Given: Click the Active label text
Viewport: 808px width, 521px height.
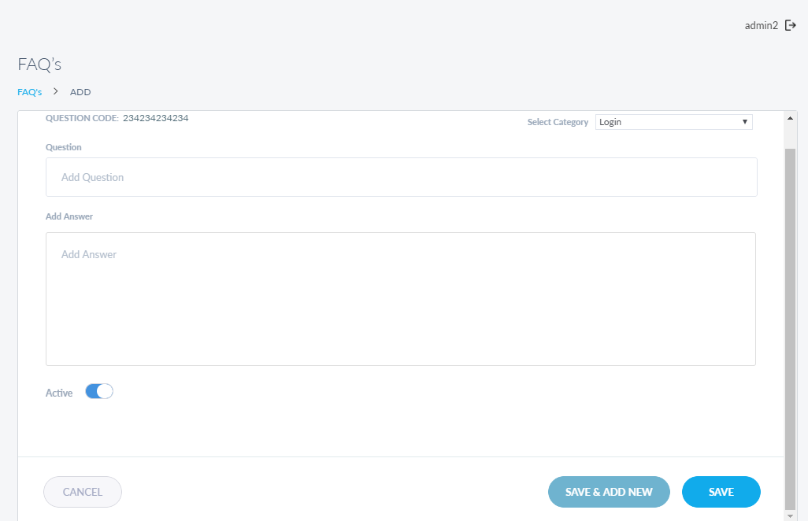Looking at the screenshot, I should point(59,393).
